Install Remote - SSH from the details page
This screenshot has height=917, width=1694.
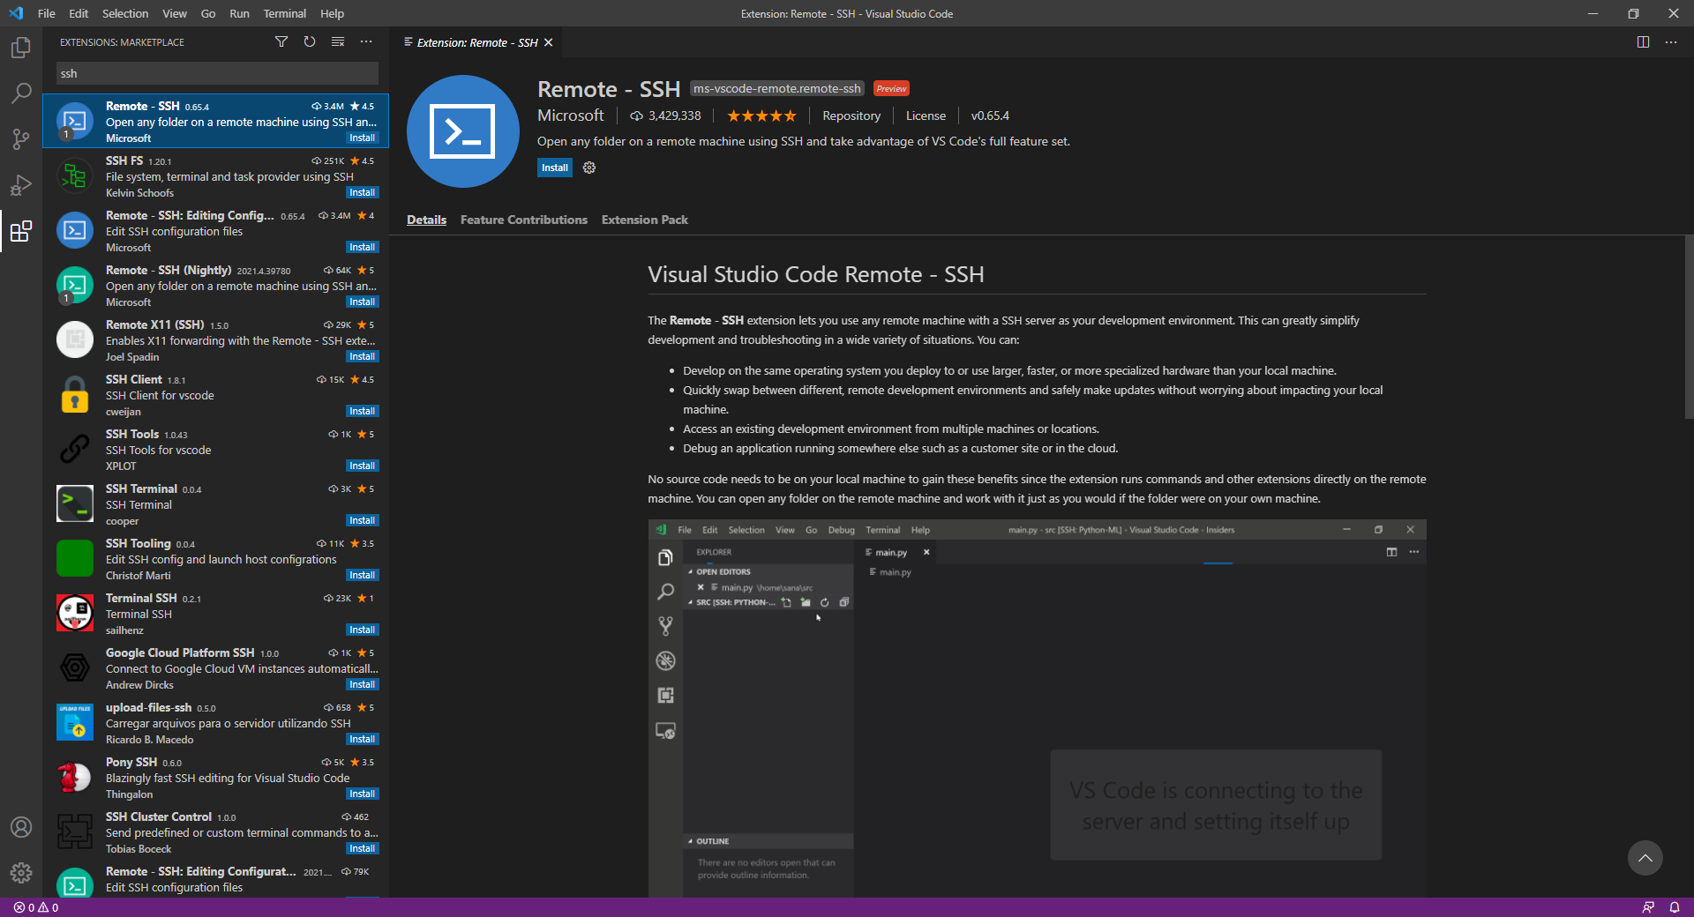pos(555,168)
